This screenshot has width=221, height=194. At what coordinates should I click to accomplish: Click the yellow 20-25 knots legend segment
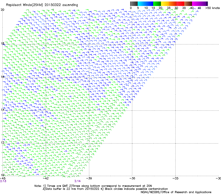165,4
